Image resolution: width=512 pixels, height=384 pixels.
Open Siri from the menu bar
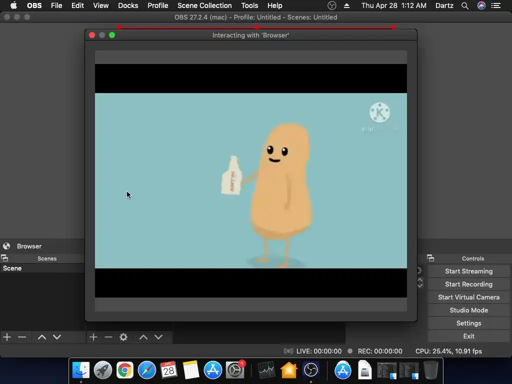481,5
